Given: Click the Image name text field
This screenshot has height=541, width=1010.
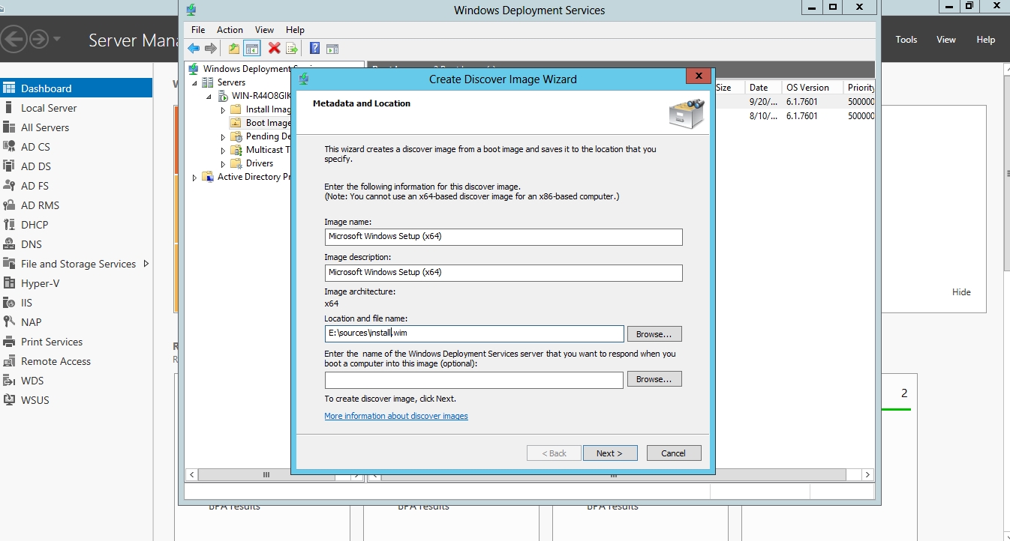Looking at the screenshot, I should point(503,237).
